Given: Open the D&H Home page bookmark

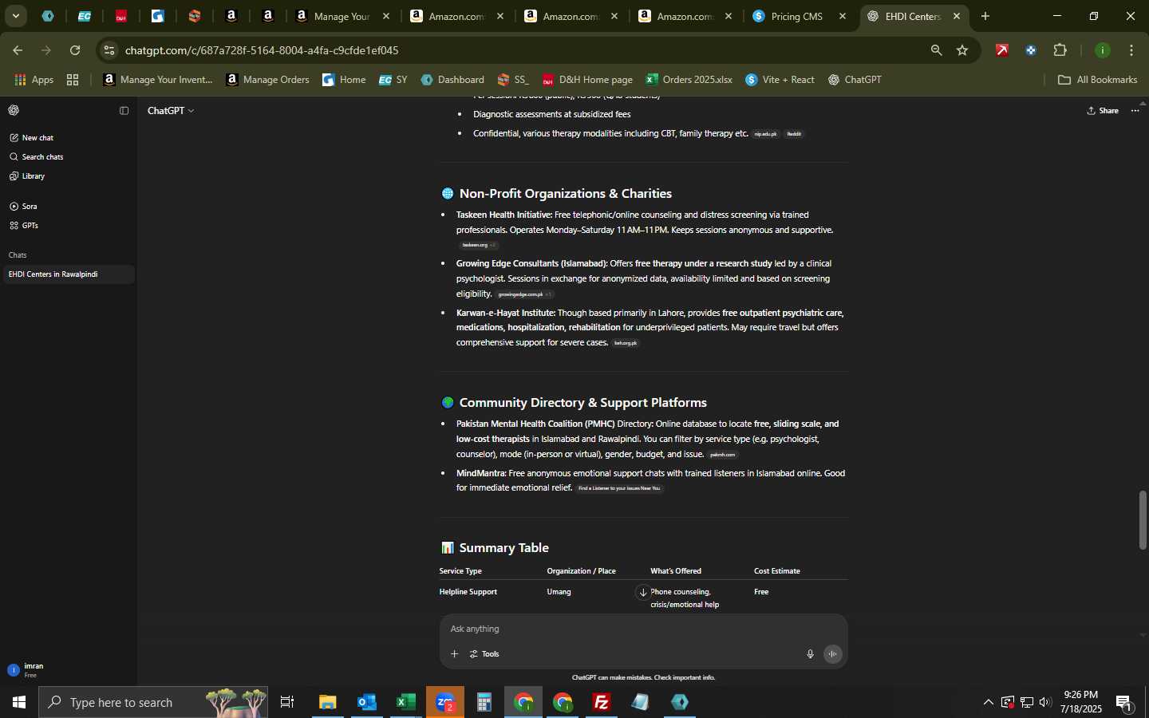Looking at the screenshot, I should click(587, 80).
